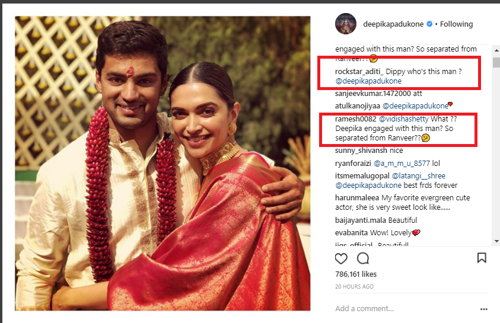View the 786,161 likes list

(x=356, y=274)
